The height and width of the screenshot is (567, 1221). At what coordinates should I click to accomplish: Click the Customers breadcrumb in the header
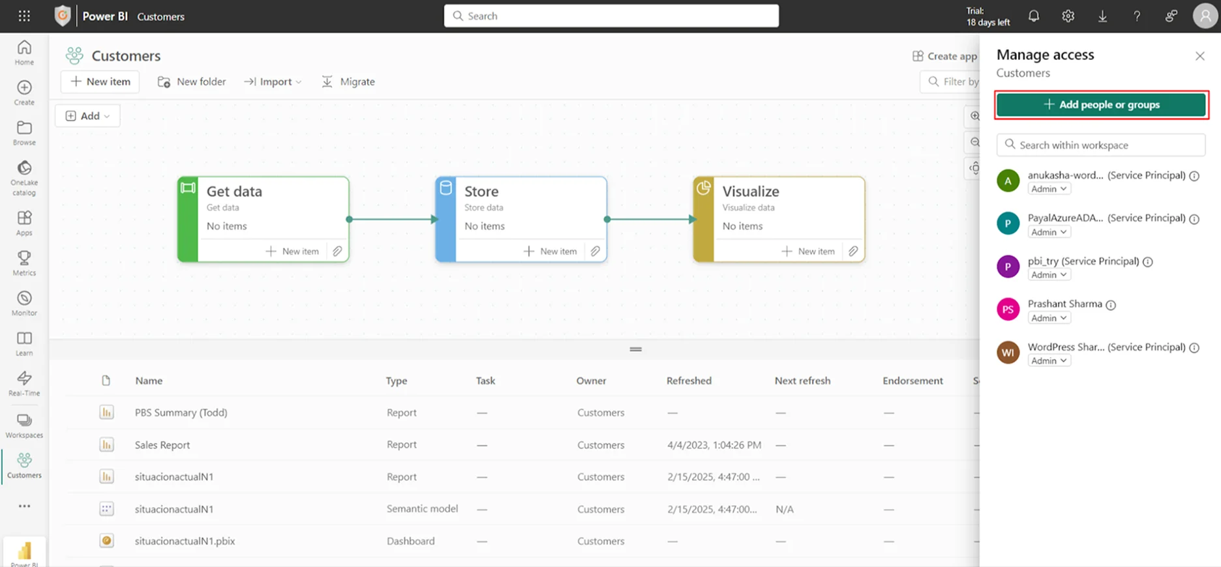(160, 16)
